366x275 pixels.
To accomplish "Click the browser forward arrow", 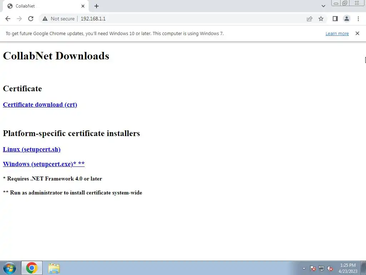I will tap(19, 19).
